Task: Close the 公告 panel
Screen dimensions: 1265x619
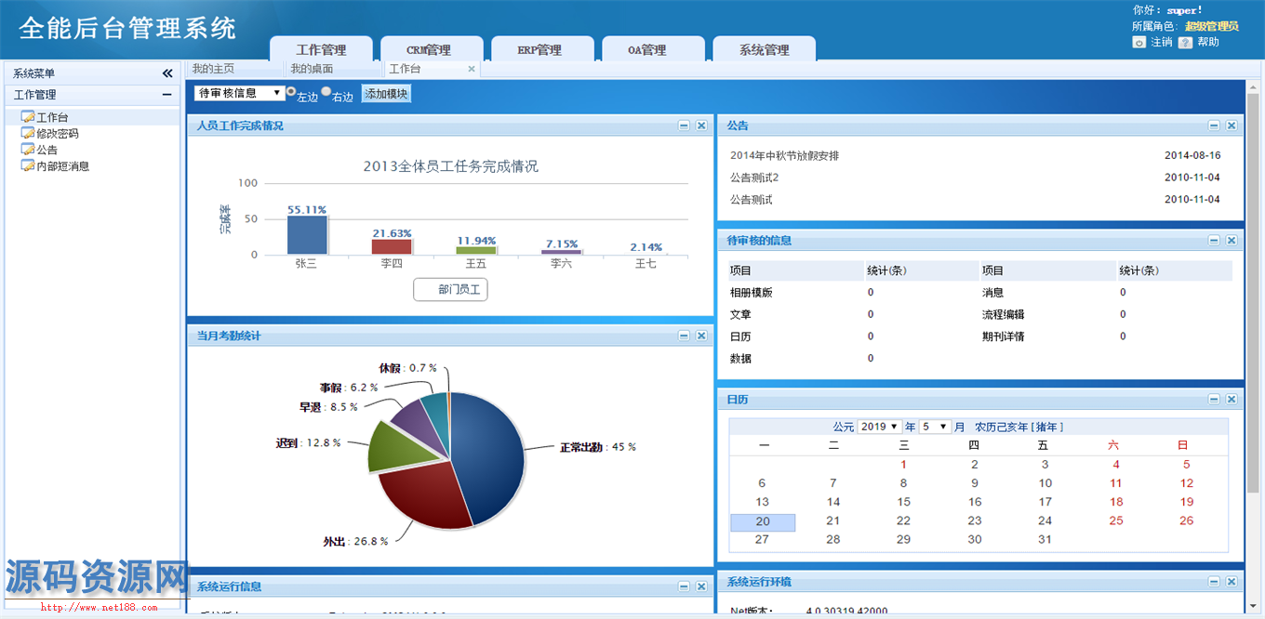Action: 1232,125
